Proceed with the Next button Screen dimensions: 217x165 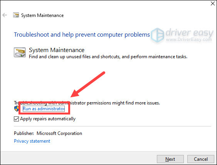click(170, 159)
